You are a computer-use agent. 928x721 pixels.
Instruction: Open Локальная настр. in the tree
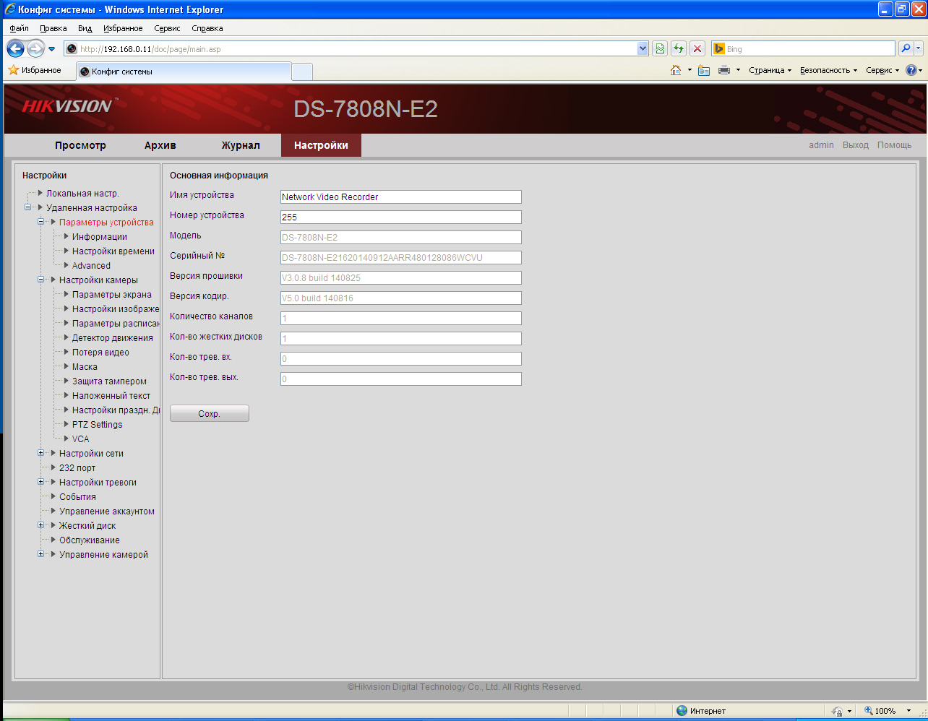tap(82, 193)
